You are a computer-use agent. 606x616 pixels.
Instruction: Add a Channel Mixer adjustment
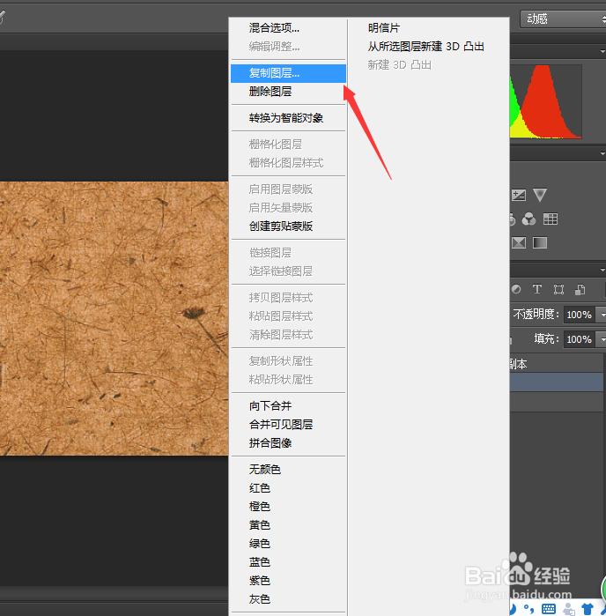click(x=528, y=219)
